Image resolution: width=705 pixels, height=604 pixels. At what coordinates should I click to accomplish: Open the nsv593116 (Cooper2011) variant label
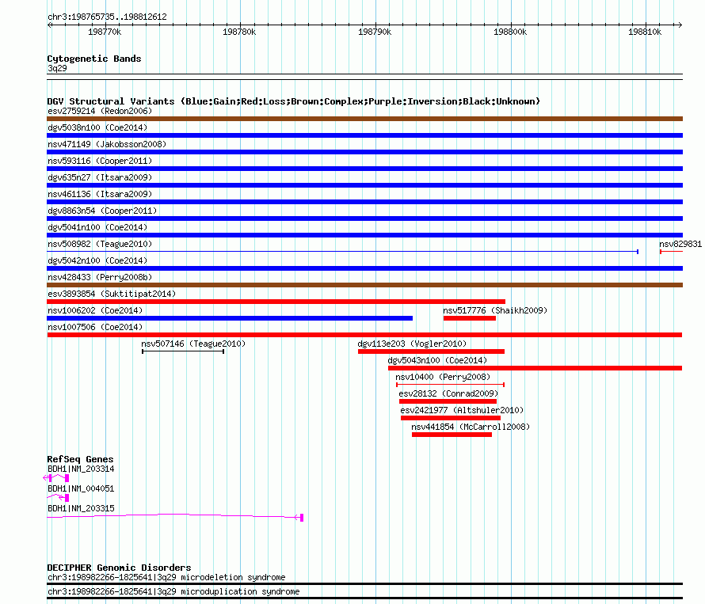point(100,161)
